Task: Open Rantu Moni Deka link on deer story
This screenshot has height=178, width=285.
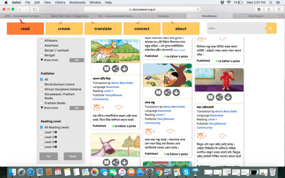Action: tap(122, 83)
